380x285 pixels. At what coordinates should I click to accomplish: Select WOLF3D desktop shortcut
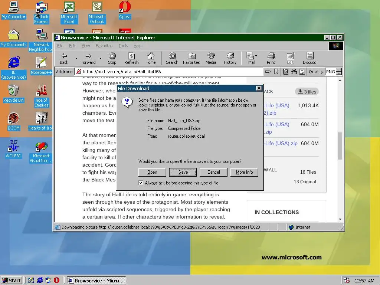[13, 150]
